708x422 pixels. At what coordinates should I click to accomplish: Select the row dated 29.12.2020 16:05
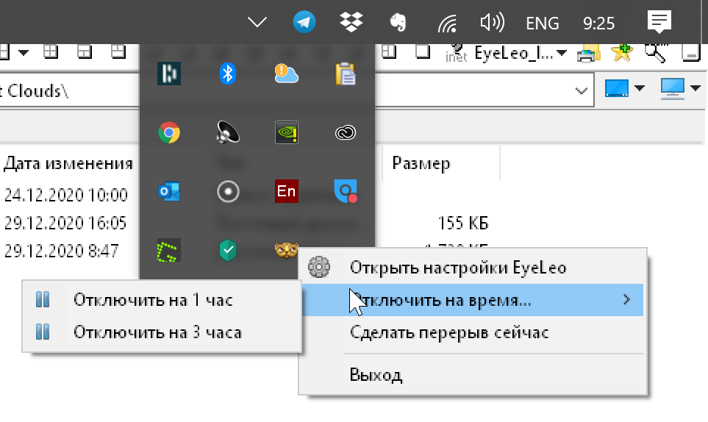click(x=65, y=223)
